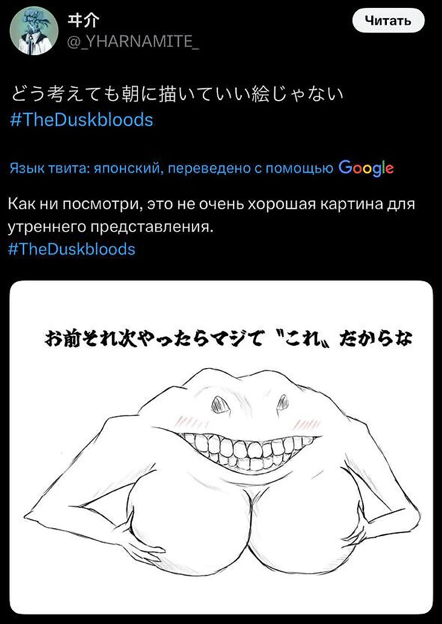Open the #TheDuskbloods hashtag under the Japanese text
Image resolution: width=442 pixels, height=624 pixels.
(82, 119)
